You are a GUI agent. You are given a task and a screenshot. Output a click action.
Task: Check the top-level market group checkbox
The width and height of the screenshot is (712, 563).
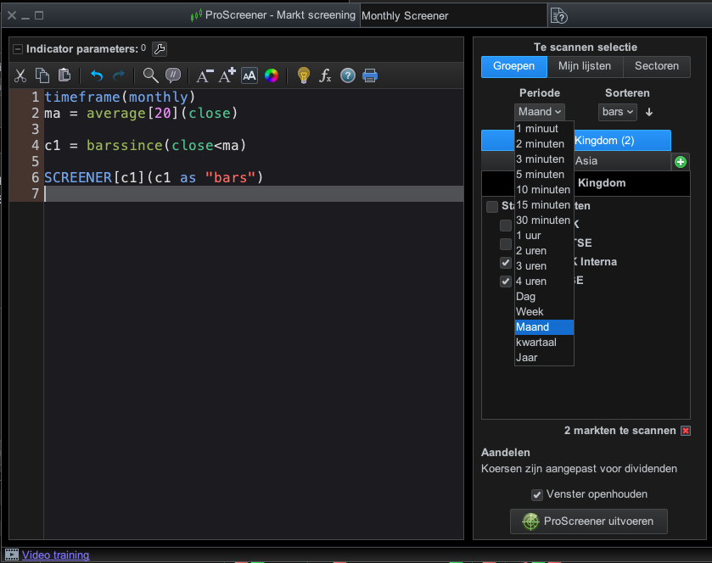pos(491,206)
